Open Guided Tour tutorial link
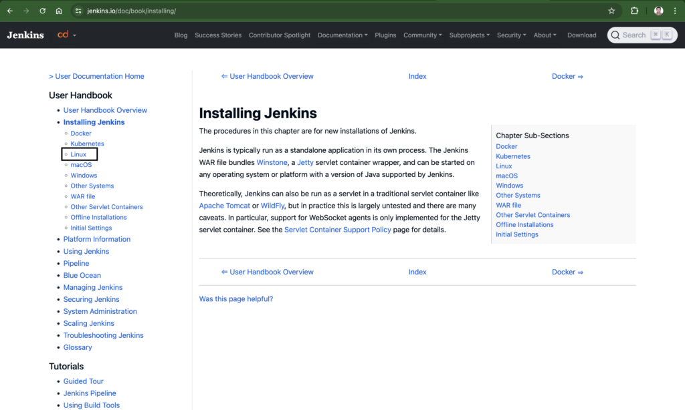 point(84,381)
